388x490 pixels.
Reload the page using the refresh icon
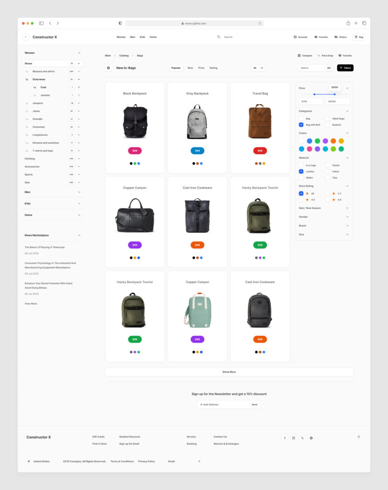(260, 23)
